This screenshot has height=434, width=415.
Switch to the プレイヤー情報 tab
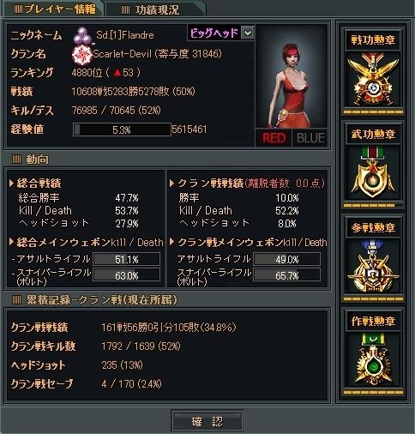54,9
